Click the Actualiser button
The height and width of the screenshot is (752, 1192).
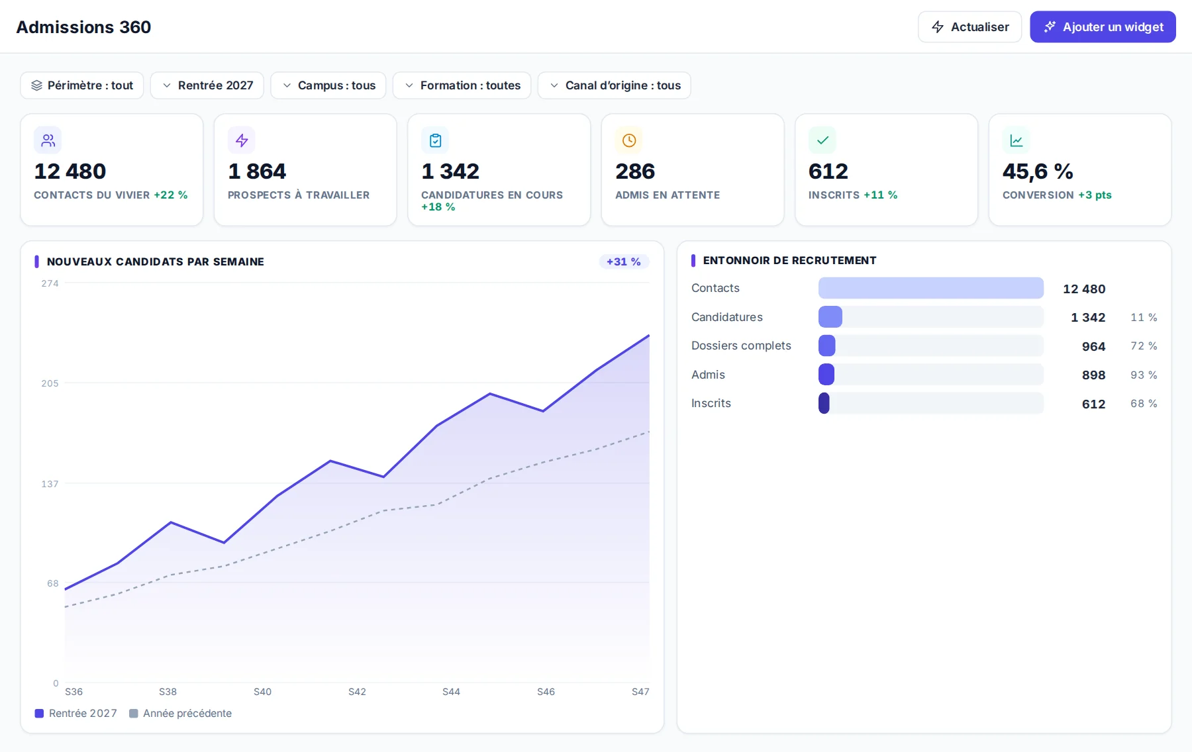[x=969, y=27]
